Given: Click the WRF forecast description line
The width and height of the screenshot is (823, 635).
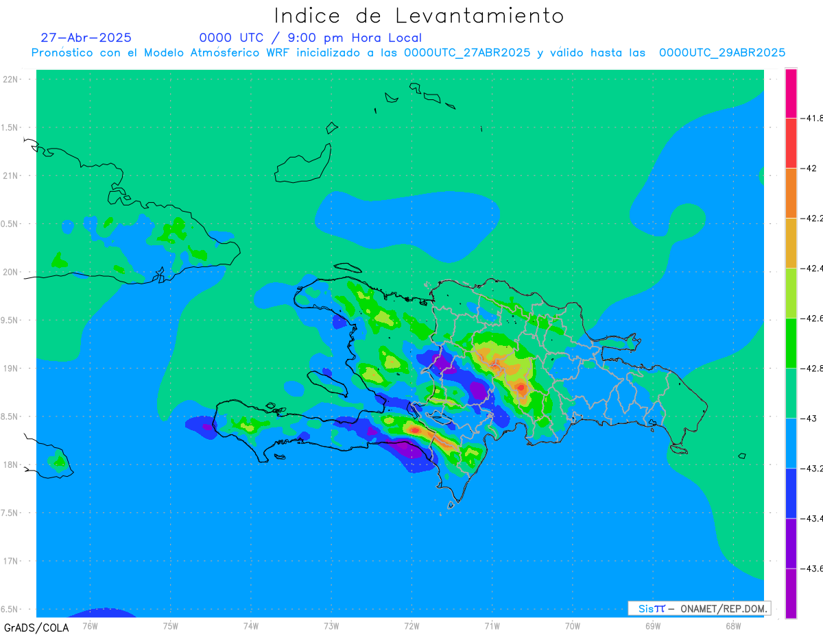Looking at the screenshot, I should 409,53.
